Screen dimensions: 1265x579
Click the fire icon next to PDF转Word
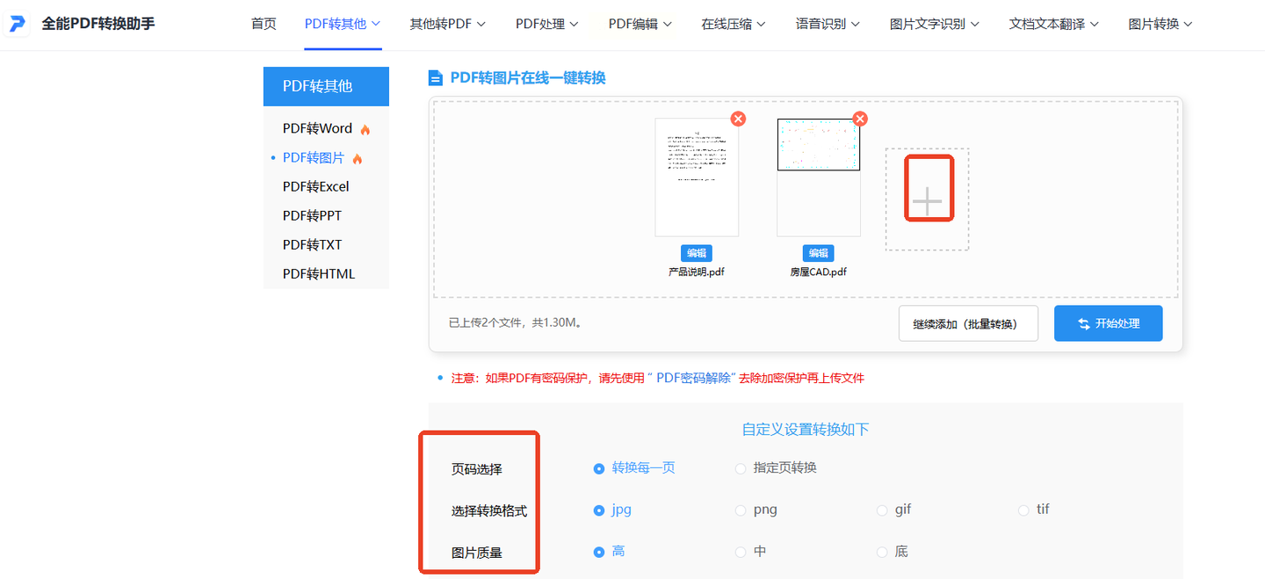365,130
